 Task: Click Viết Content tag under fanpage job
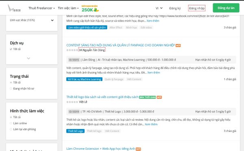(x=134, y=79)
